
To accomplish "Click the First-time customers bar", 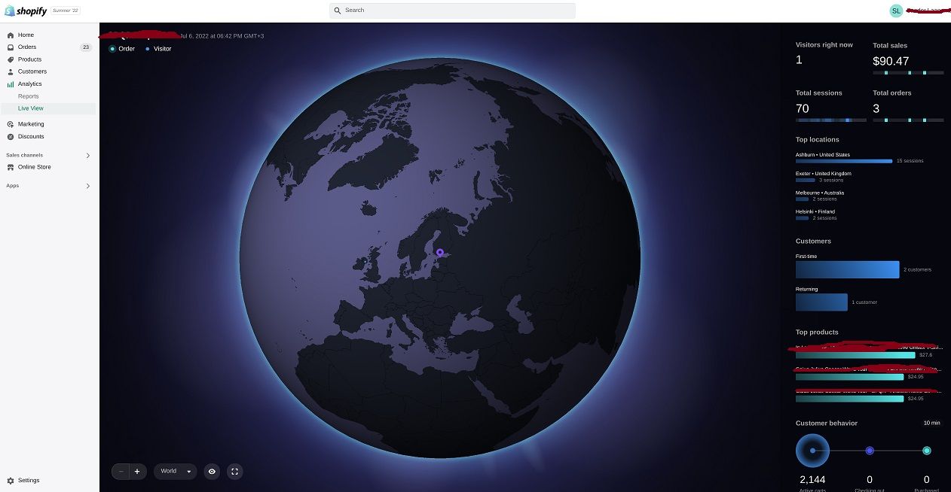I will [x=848, y=269].
